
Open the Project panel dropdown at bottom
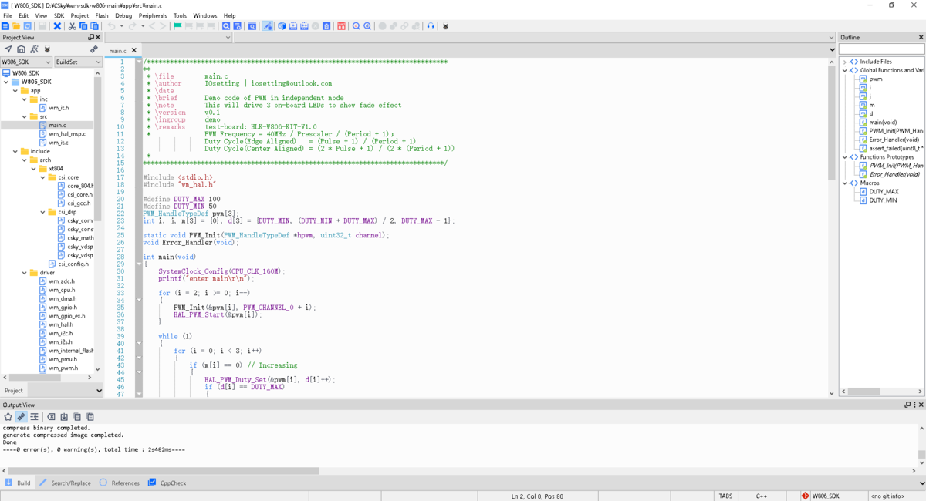tap(98, 391)
